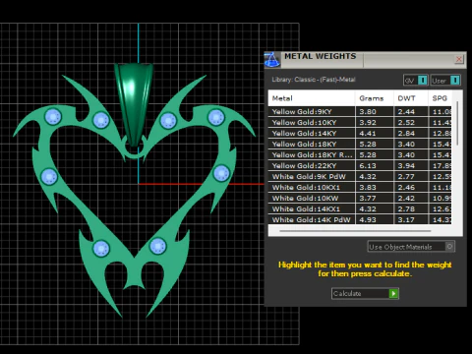Sort by the Metal column header
This screenshot has height=354, width=472.
click(312, 98)
